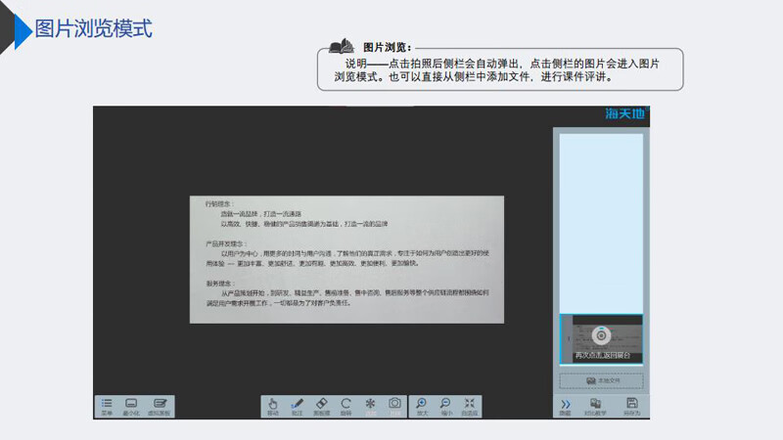This screenshot has width=783, height=440.
Task: Click the 最小化 minimize toolbar icon
Action: coord(131,407)
